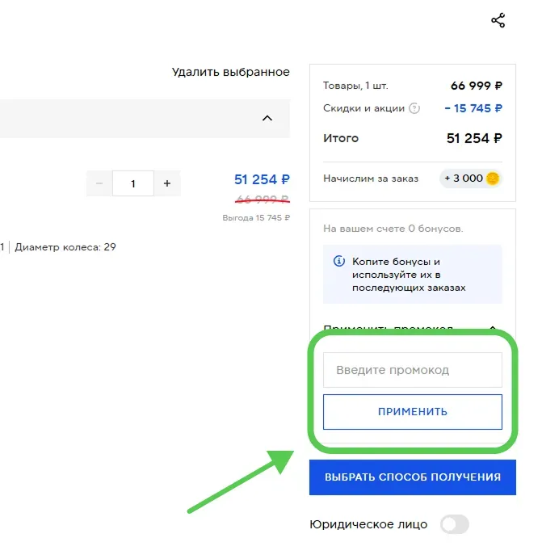This screenshot has height=559, width=542.
Task: Collapse the product group chevron
Action: [267, 119]
